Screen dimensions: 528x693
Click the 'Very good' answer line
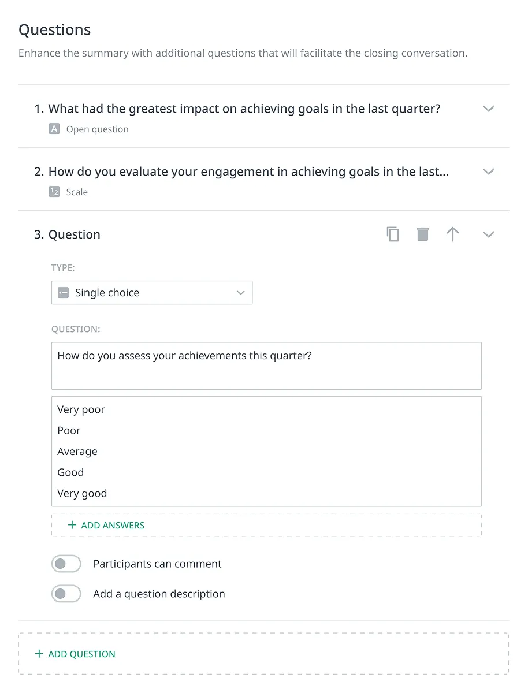[82, 494]
